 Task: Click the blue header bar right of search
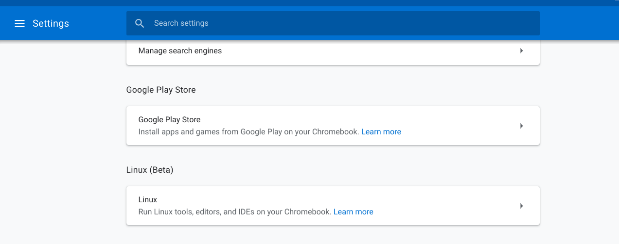pos(579,23)
